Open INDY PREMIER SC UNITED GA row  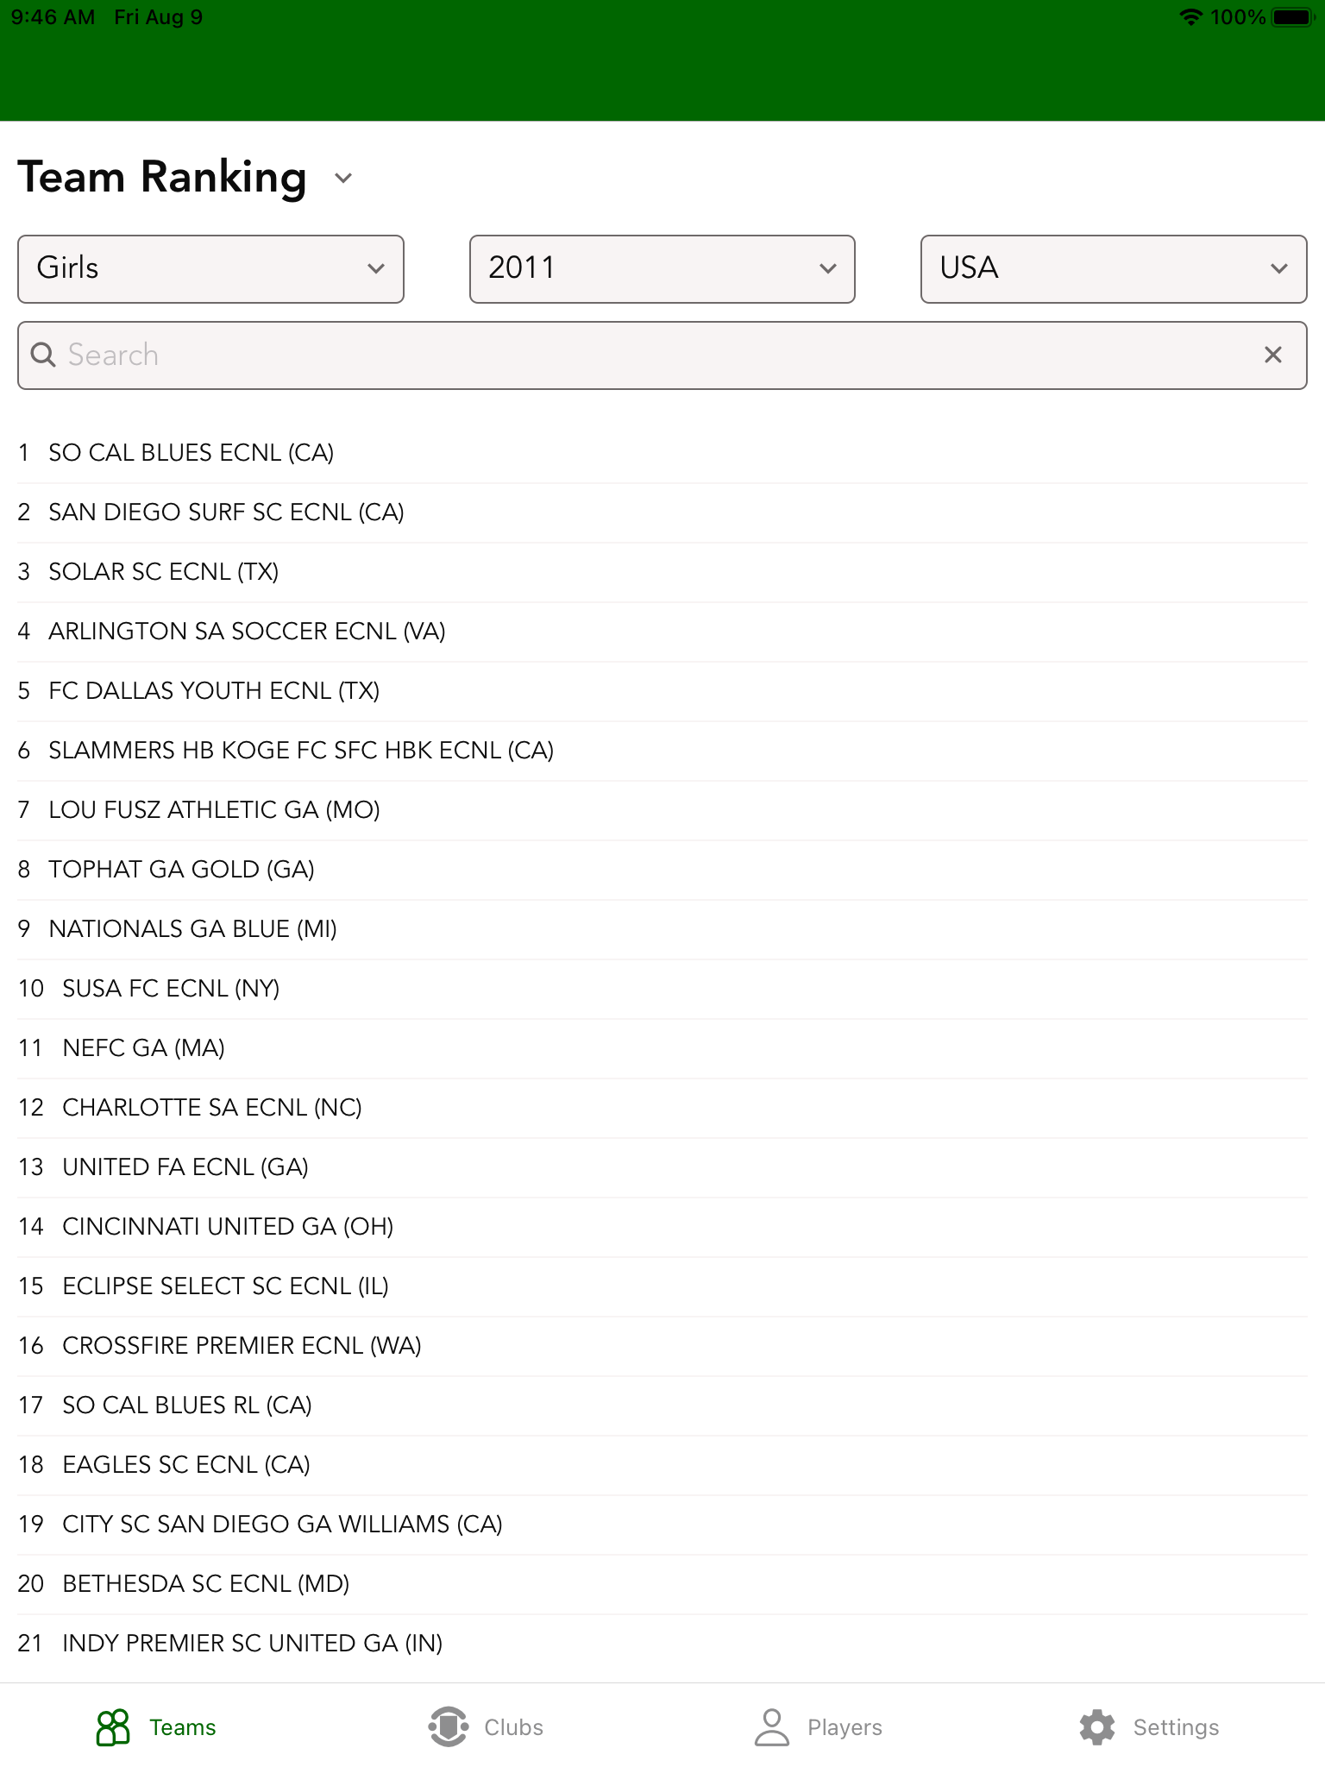pyautogui.click(x=252, y=1644)
